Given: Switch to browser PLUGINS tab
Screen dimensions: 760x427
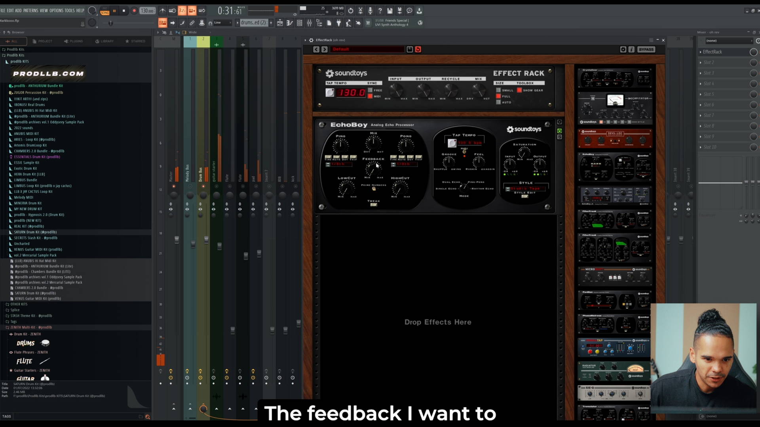Looking at the screenshot, I should pos(74,41).
